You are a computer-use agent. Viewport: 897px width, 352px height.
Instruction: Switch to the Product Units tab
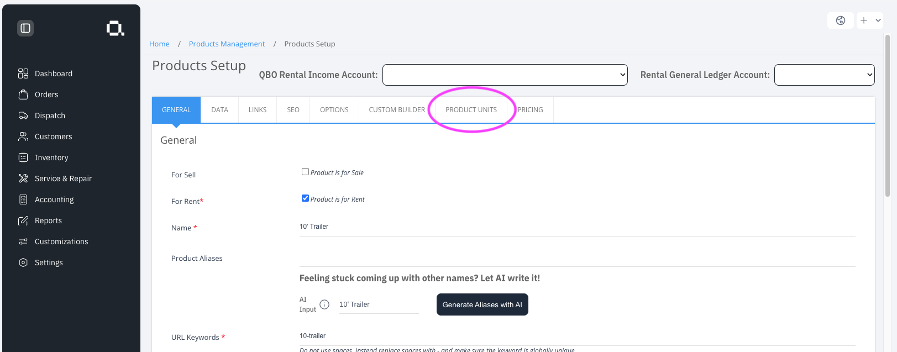point(471,110)
